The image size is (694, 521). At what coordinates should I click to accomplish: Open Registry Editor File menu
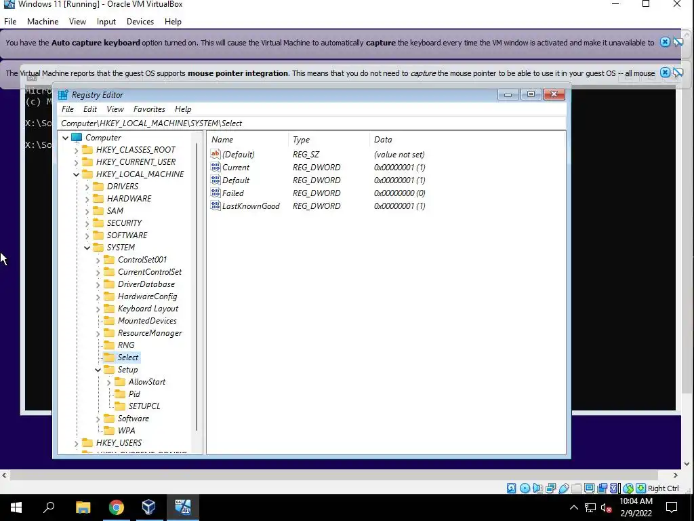pyautogui.click(x=68, y=109)
